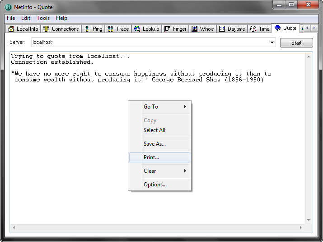Click inside the Server input field
This screenshot has width=323, height=242.
pyautogui.click(x=149, y=43)
